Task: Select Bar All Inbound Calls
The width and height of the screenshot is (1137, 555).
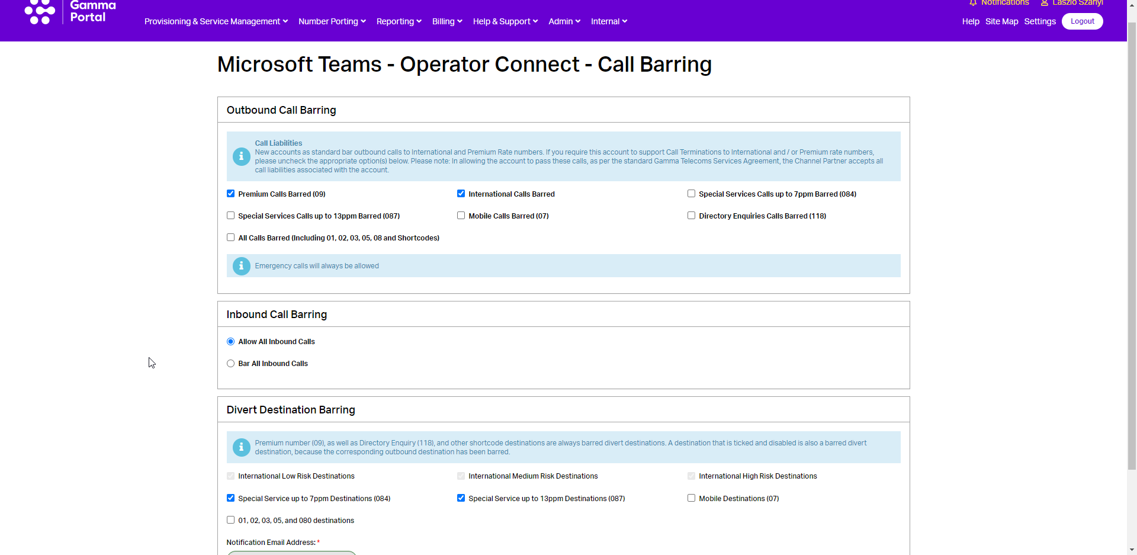Action: pyautogui.click(x=230, y=364)
